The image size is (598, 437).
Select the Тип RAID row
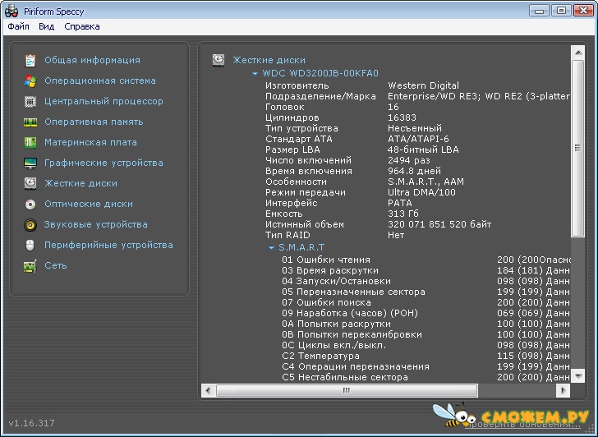click(x=417, y=235)
